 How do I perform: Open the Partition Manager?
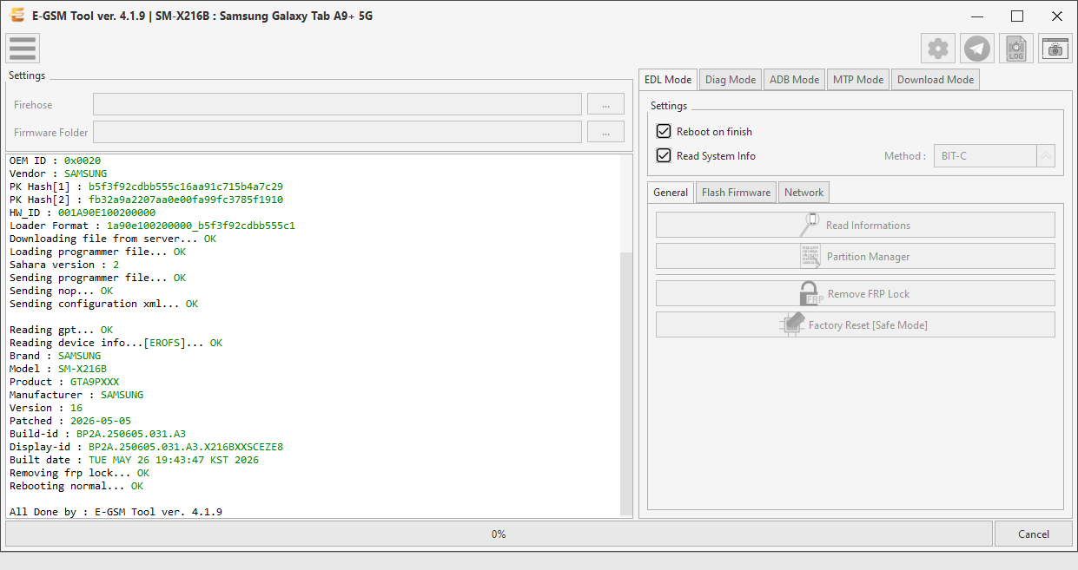point(855,256)
